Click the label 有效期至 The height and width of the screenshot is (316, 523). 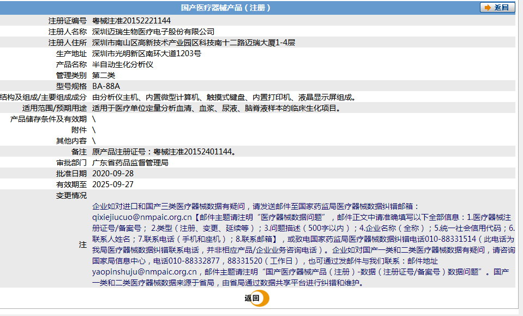[x=71, y=184]
